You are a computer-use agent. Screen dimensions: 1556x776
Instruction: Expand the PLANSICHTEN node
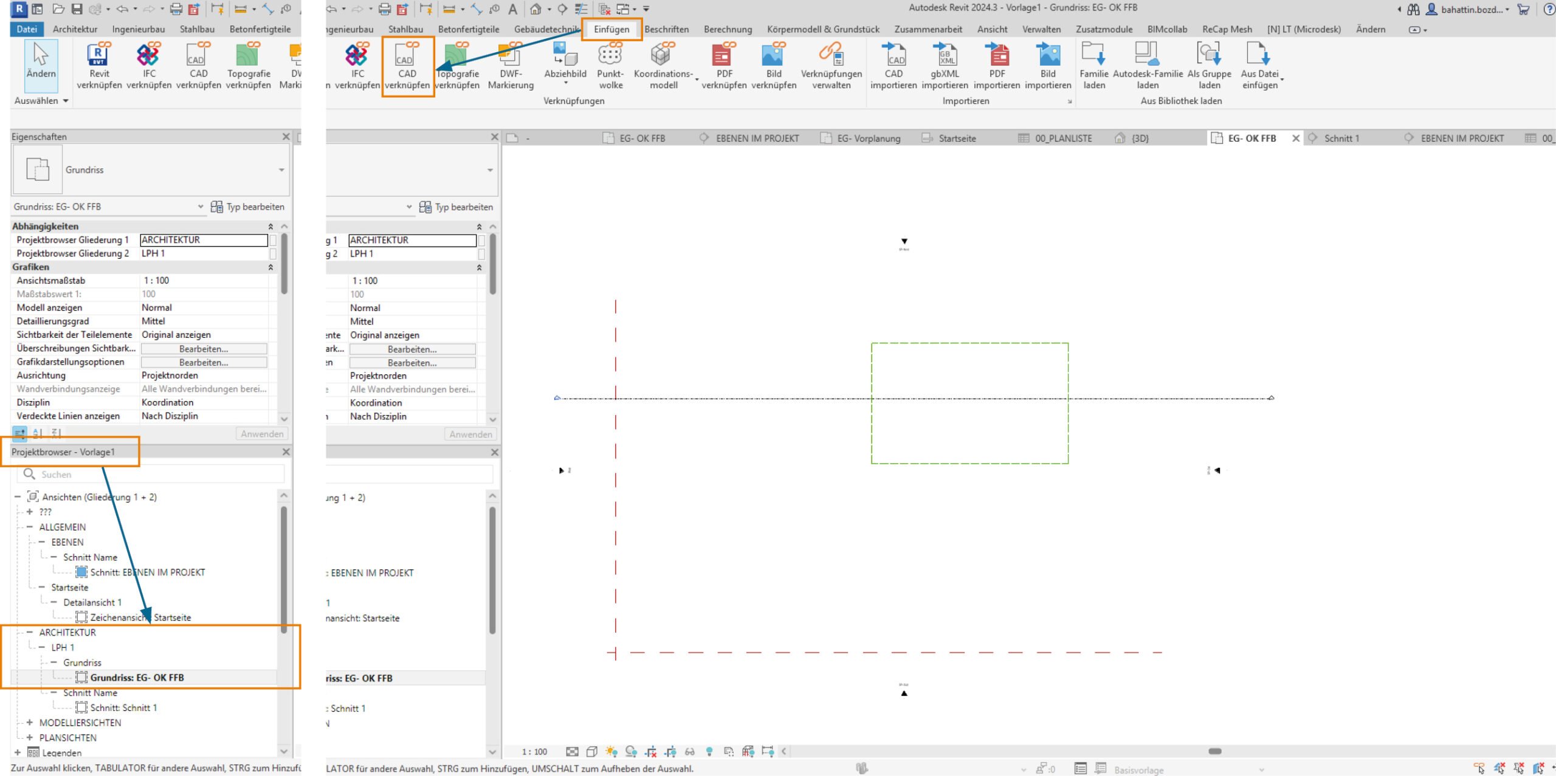29,738
